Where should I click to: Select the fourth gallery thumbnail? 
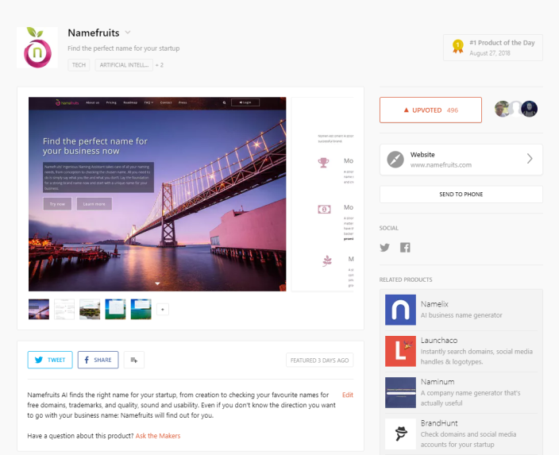(115, 309)
